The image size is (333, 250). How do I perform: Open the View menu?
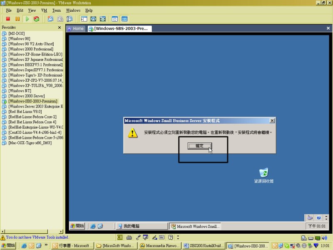(x=32, y=10)
